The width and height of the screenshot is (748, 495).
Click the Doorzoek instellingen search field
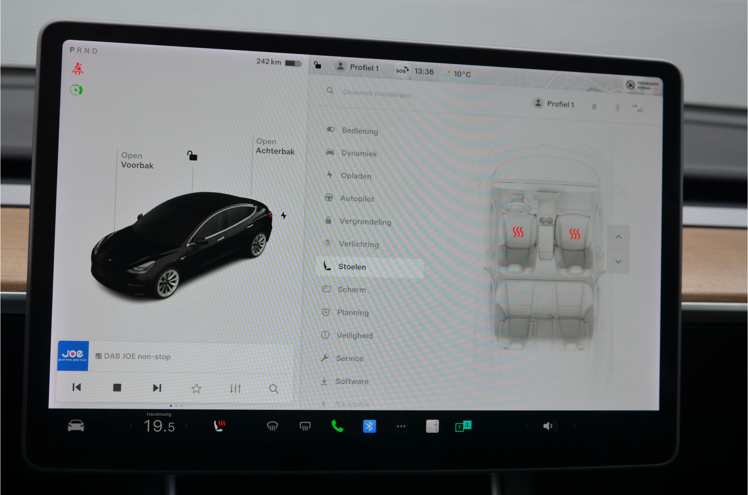point(376,93)
